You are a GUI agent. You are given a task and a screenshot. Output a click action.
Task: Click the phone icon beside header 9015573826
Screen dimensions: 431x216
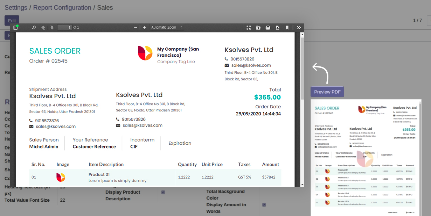[227, 59]
